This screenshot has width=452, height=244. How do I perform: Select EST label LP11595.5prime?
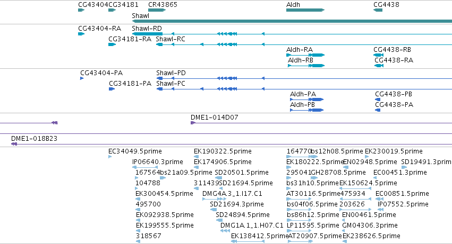(313, 226)
